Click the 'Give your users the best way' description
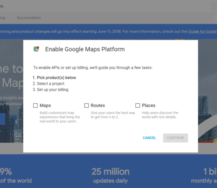 coord(113,115)
